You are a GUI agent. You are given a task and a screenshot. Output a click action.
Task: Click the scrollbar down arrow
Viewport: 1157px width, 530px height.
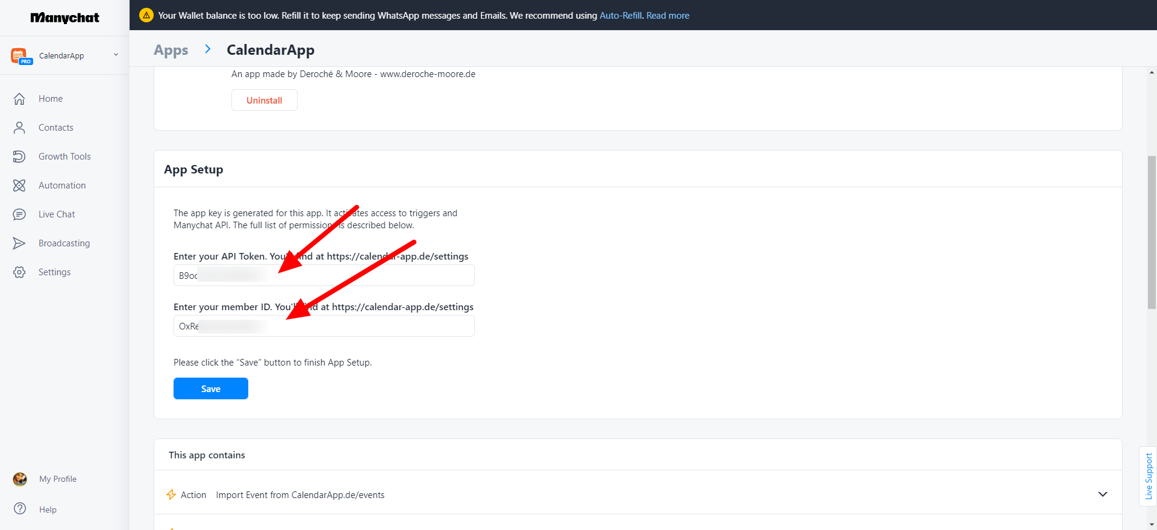(1152, 525)
